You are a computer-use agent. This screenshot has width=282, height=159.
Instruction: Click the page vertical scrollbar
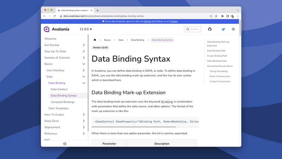pyautogui.click(x=240, y=28)
